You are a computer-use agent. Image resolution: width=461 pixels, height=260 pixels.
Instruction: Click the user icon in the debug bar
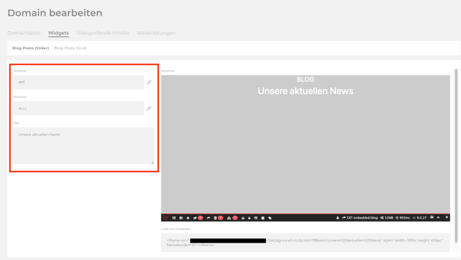coord(337,217)
